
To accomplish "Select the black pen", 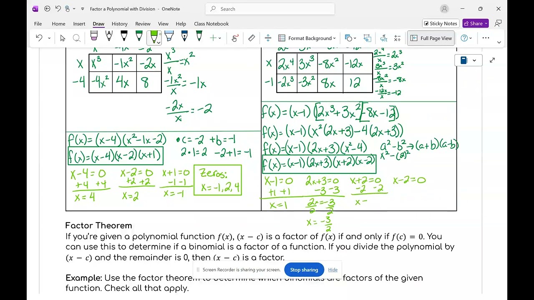I will pos(124,37).
